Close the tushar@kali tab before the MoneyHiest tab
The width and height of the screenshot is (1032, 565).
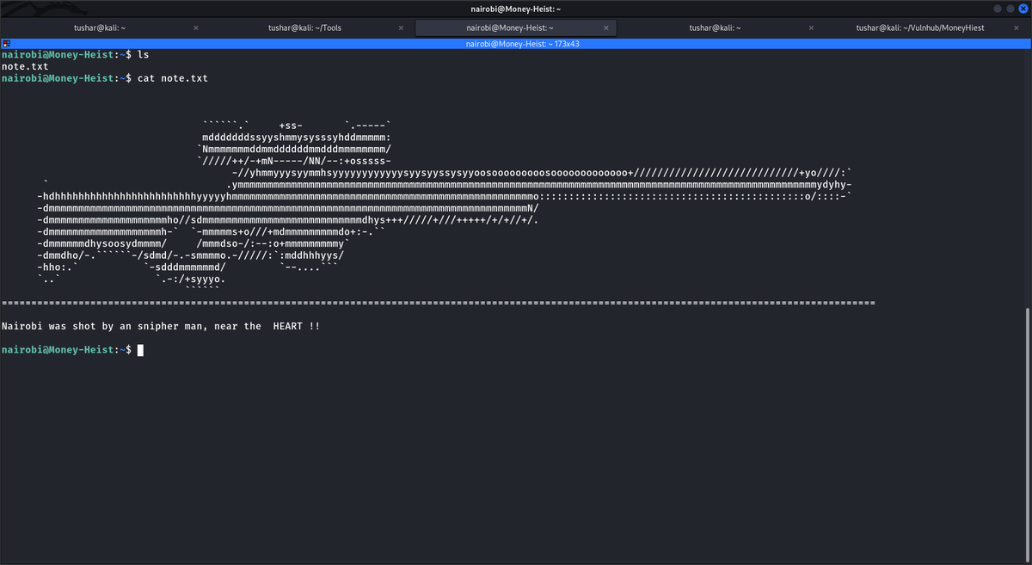coord(813,28)
